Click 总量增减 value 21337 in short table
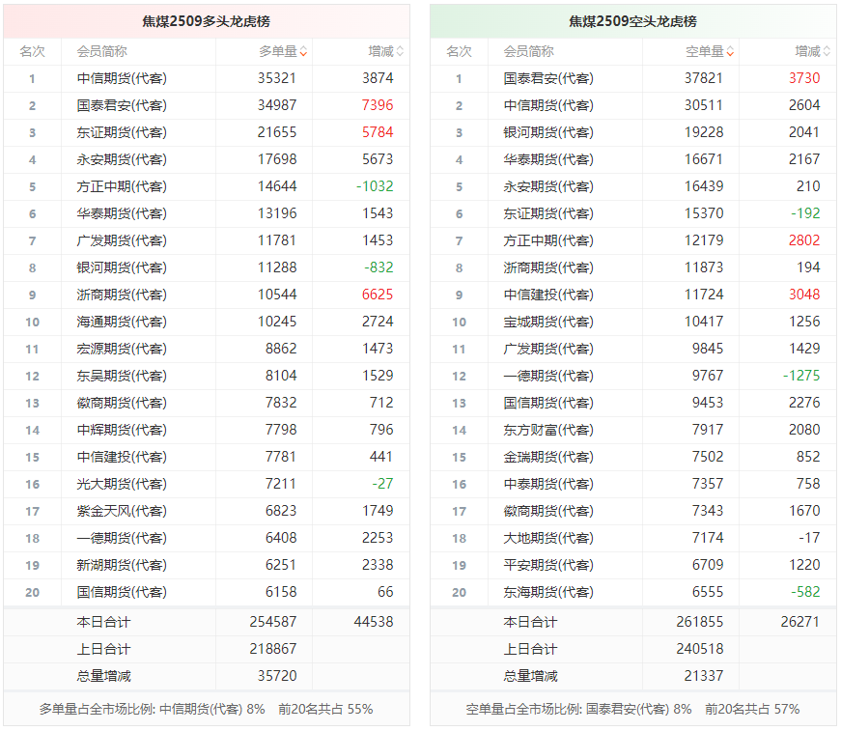Image resolution: width=841 pixels, height=731 pixels. (x=704, y=676)
